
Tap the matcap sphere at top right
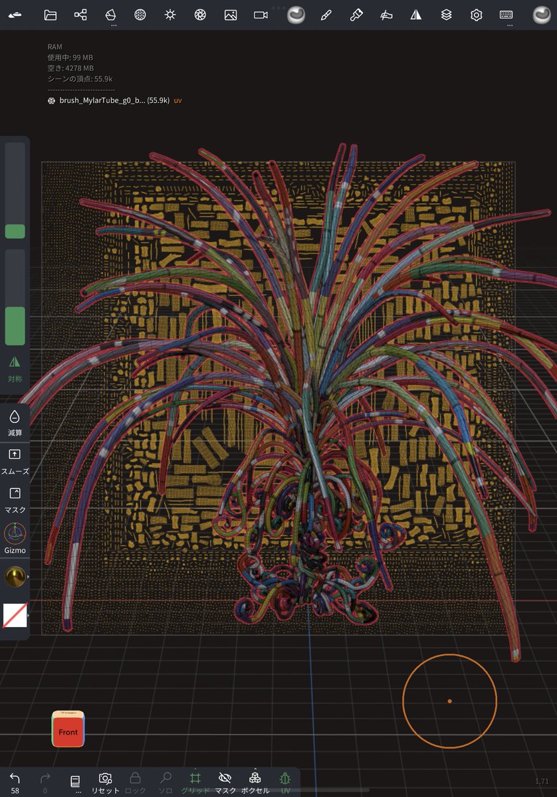(x=542, y=15)
